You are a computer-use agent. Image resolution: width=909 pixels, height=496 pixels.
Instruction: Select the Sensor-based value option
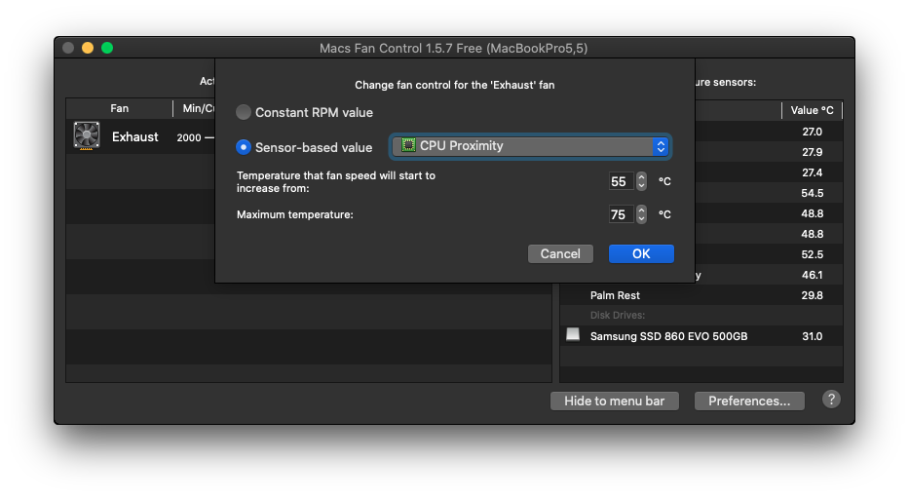[244, 147]
